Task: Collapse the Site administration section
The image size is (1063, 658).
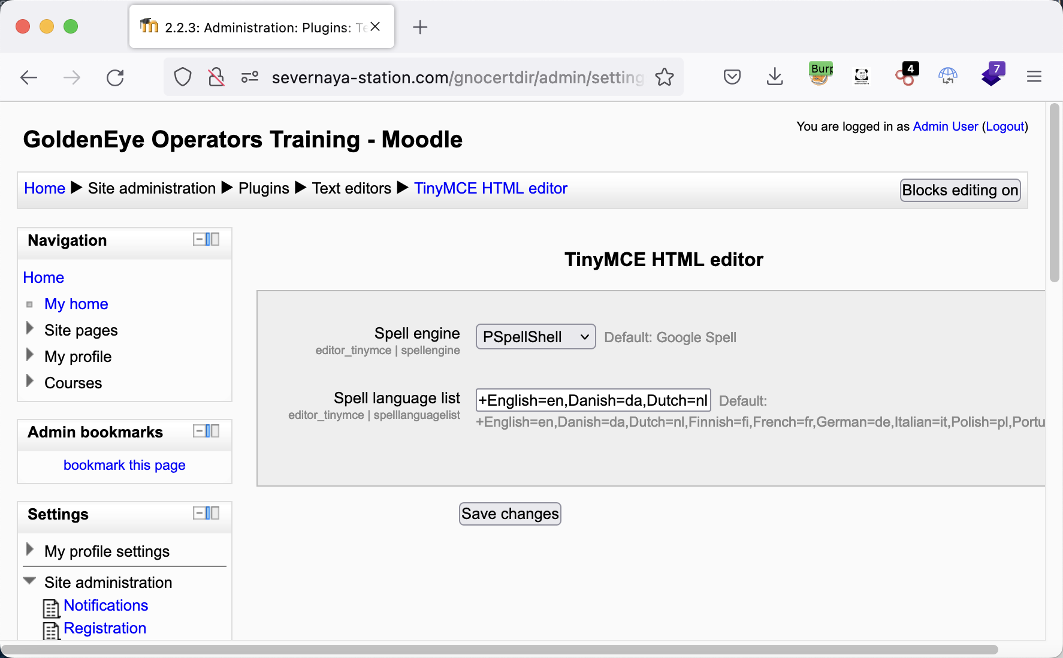Action: tap(29, 581)
